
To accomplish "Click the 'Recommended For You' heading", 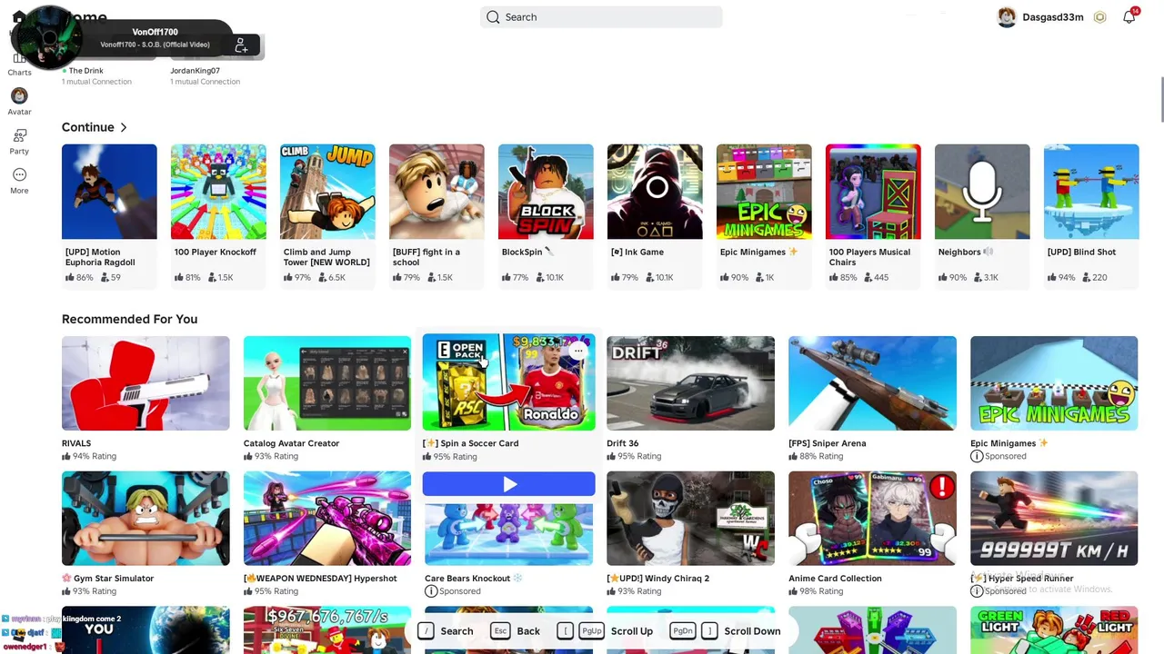I will 129,319.
